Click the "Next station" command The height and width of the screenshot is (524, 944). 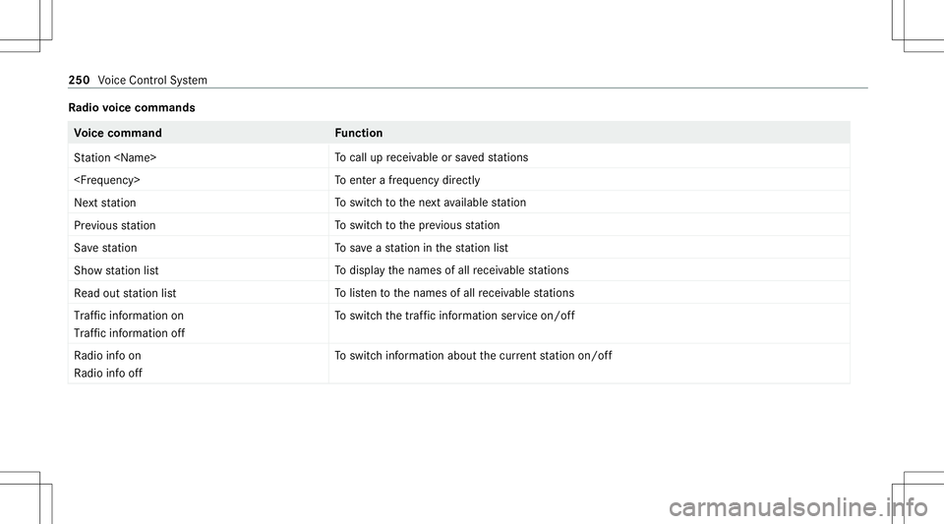pos(106,203)
